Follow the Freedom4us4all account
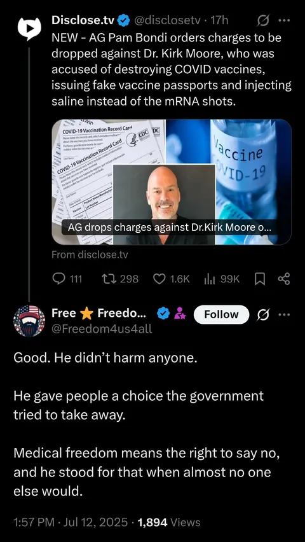The width and height of the screenshot is (305, 542). click(x=221, y=314)
